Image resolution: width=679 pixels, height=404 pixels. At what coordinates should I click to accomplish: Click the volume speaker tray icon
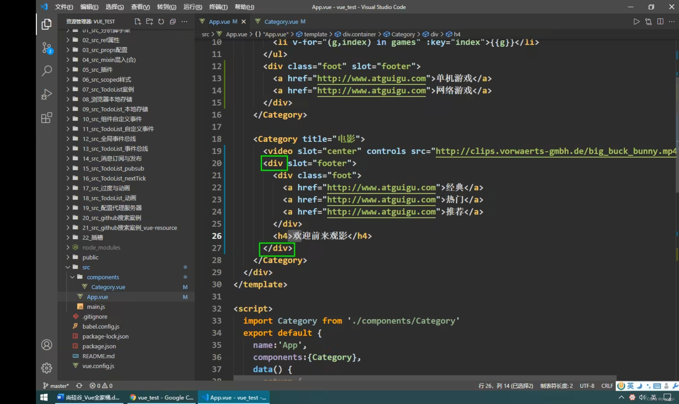[x=642, y=397]
